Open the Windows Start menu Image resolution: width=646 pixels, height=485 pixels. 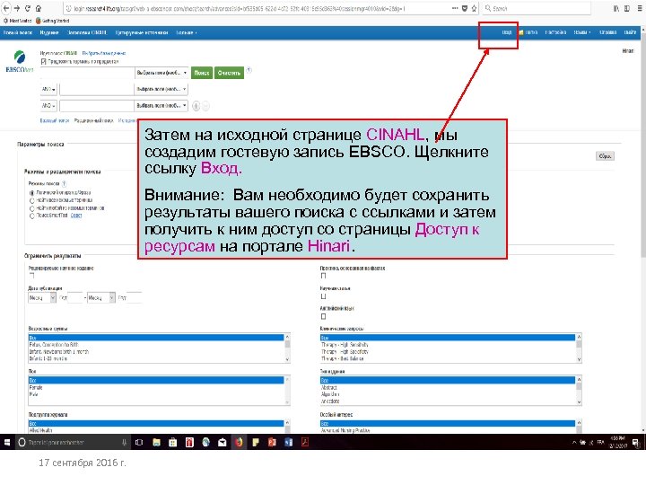[7, 442]
